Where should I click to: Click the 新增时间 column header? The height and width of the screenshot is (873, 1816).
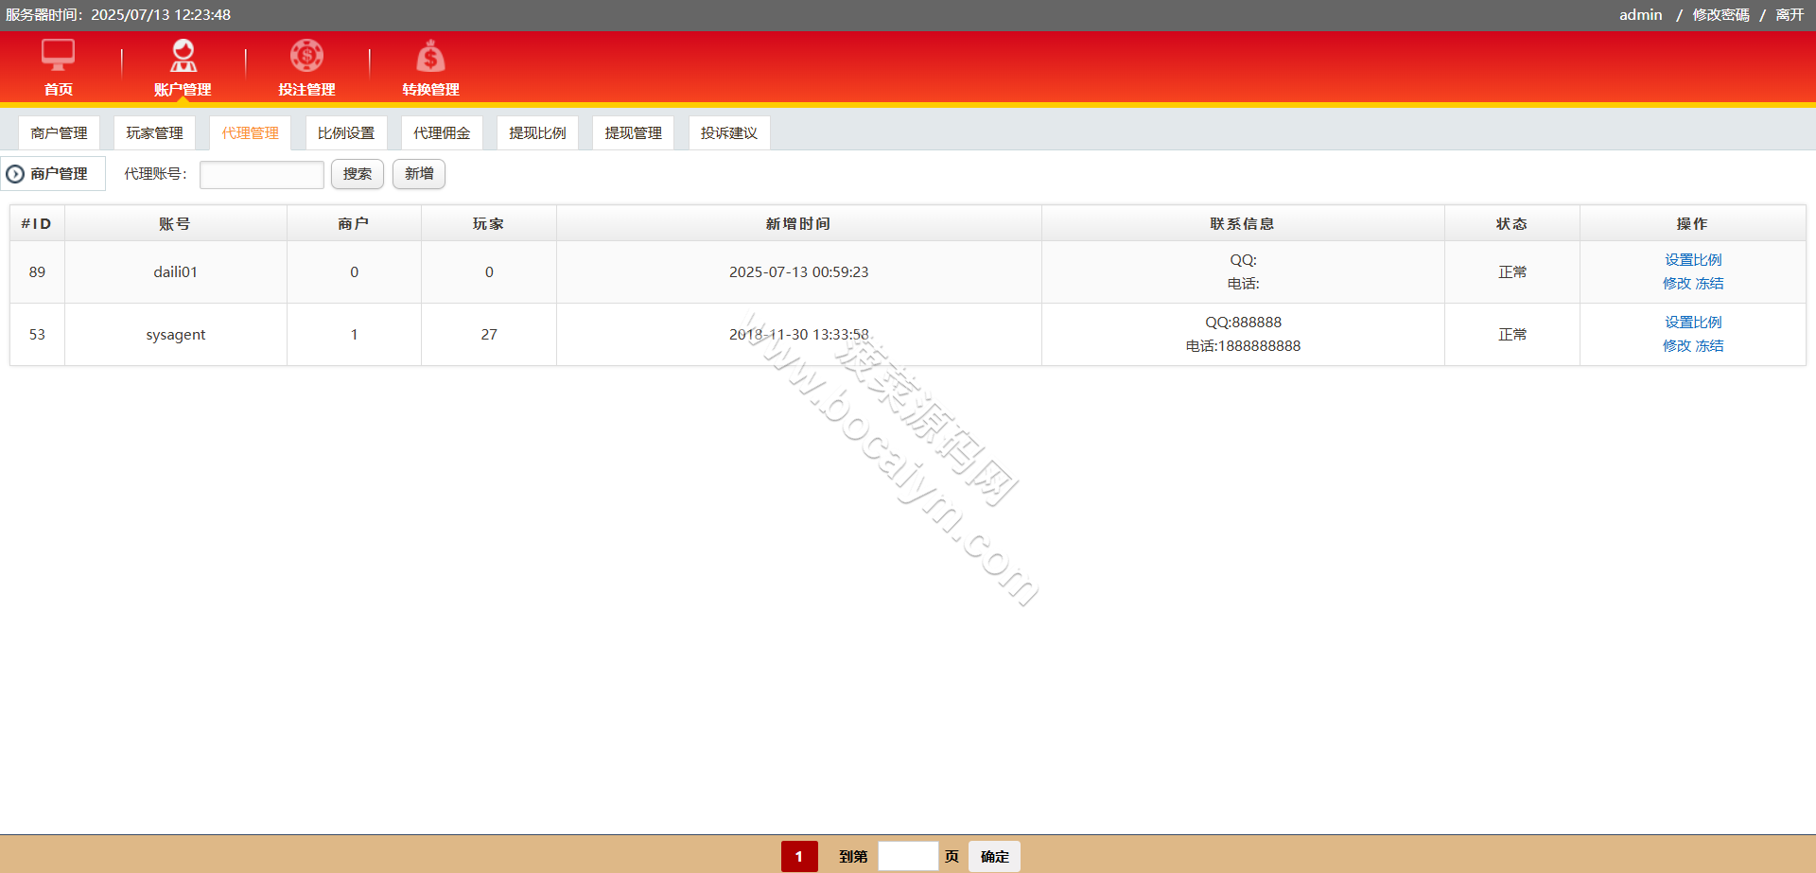798,224
